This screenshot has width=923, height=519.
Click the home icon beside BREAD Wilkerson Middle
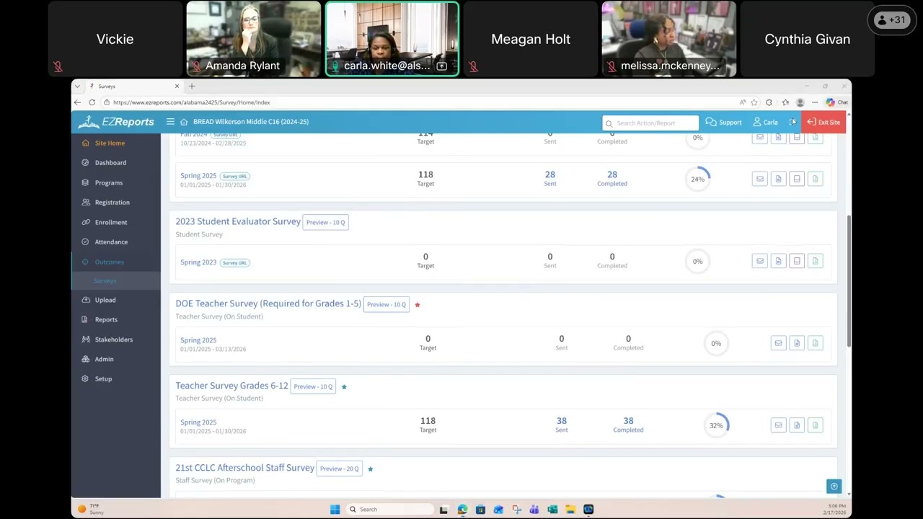pyautogui.click(x=184, y=122)
